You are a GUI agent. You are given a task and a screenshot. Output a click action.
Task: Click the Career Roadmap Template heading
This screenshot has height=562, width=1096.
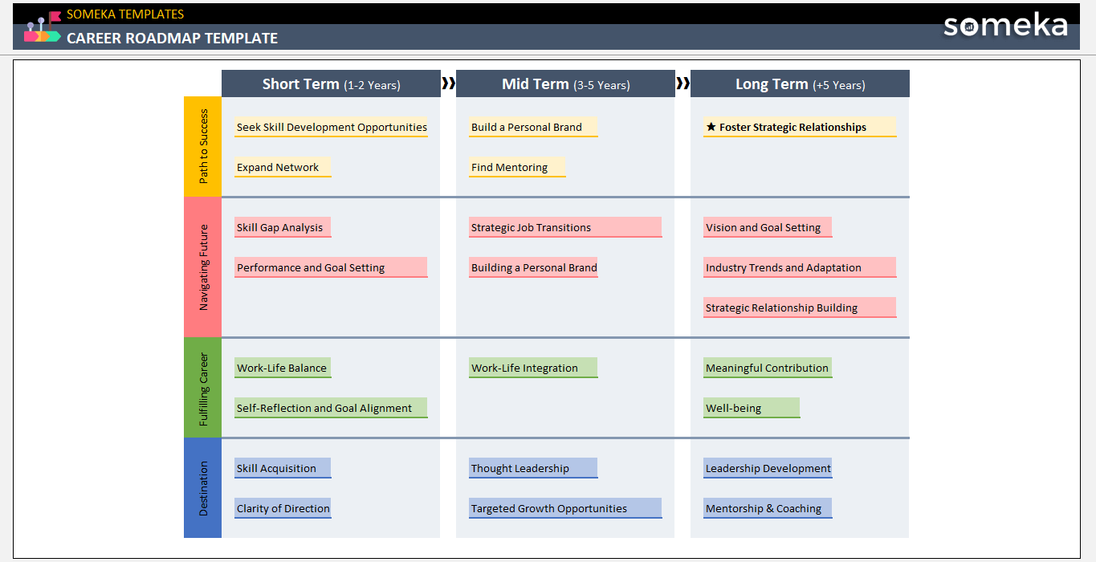(172, 38)
